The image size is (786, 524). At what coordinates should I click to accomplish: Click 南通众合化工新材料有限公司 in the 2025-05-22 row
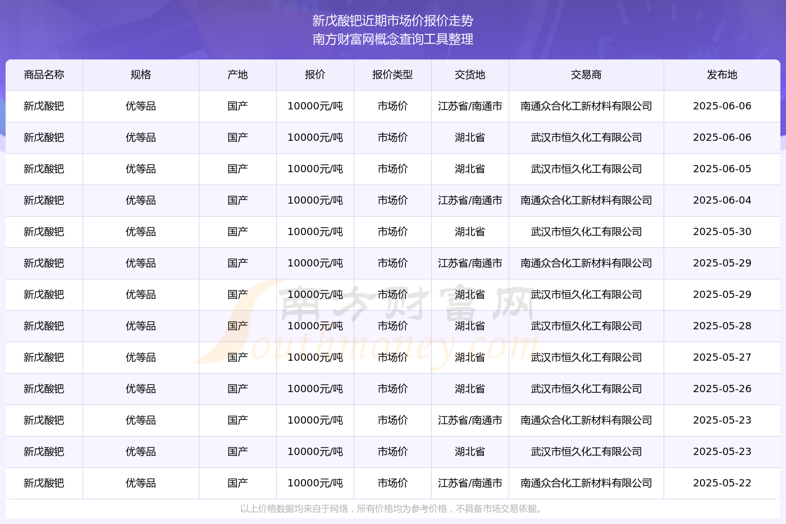tap(586, 483)
